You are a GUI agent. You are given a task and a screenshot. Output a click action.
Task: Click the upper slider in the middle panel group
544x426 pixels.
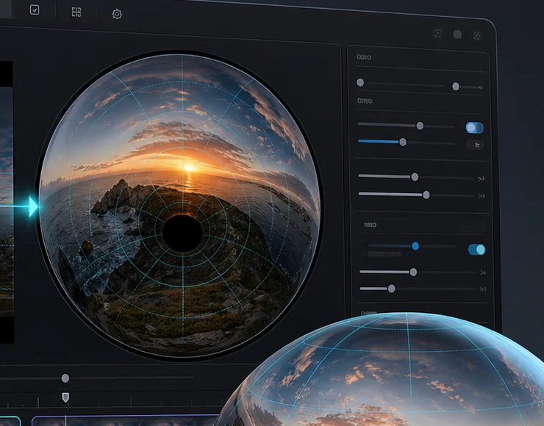coord(415,177)
